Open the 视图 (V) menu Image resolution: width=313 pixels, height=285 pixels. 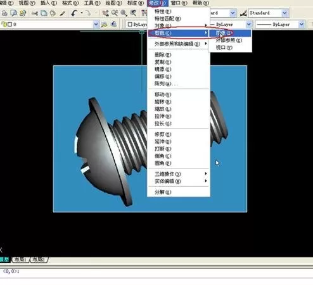[27, 3]
